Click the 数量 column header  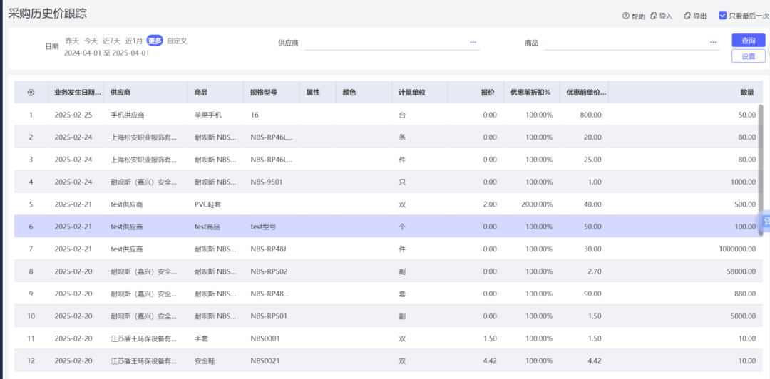tap(746, 93)
